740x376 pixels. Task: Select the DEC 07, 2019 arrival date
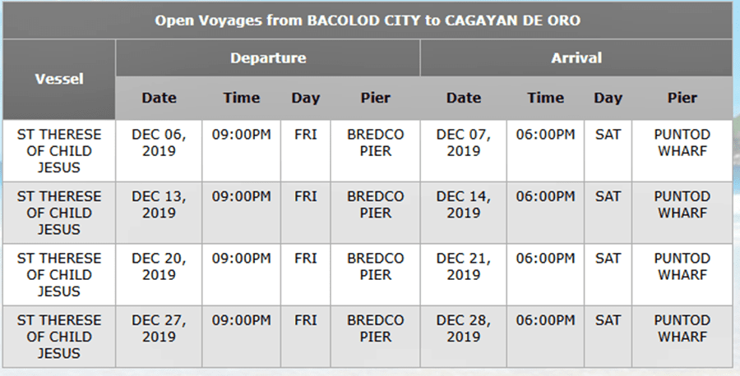pyautogui.click(x=463, y=143)
